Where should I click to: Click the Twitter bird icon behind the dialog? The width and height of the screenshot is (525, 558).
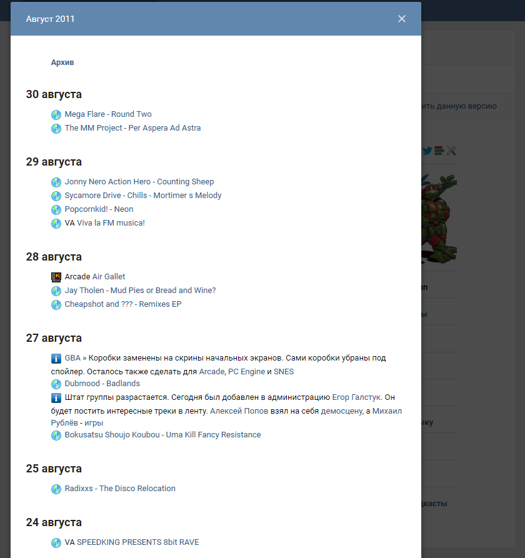click(x=427, y=151)
